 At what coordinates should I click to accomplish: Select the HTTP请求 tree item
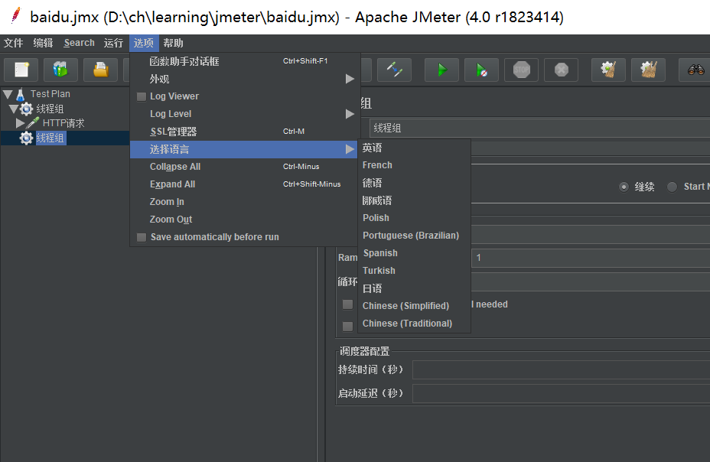click(x=64, y=123)
